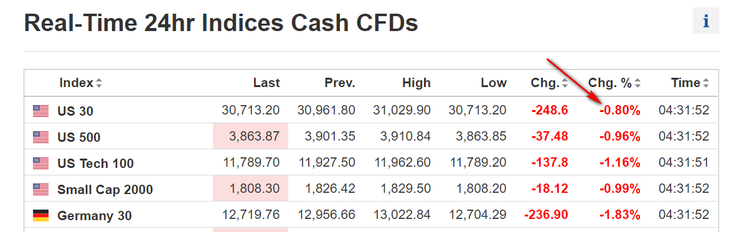Sort by the Chg. column arrows

(565, 83)
